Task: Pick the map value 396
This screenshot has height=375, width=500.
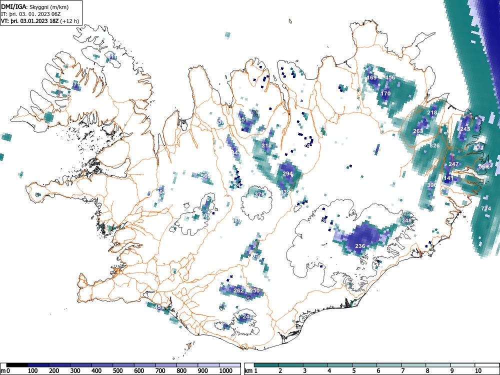Action: pos(432,185)
